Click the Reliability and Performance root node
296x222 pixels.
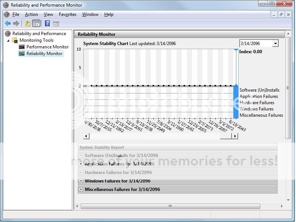[x=39, y=34]
